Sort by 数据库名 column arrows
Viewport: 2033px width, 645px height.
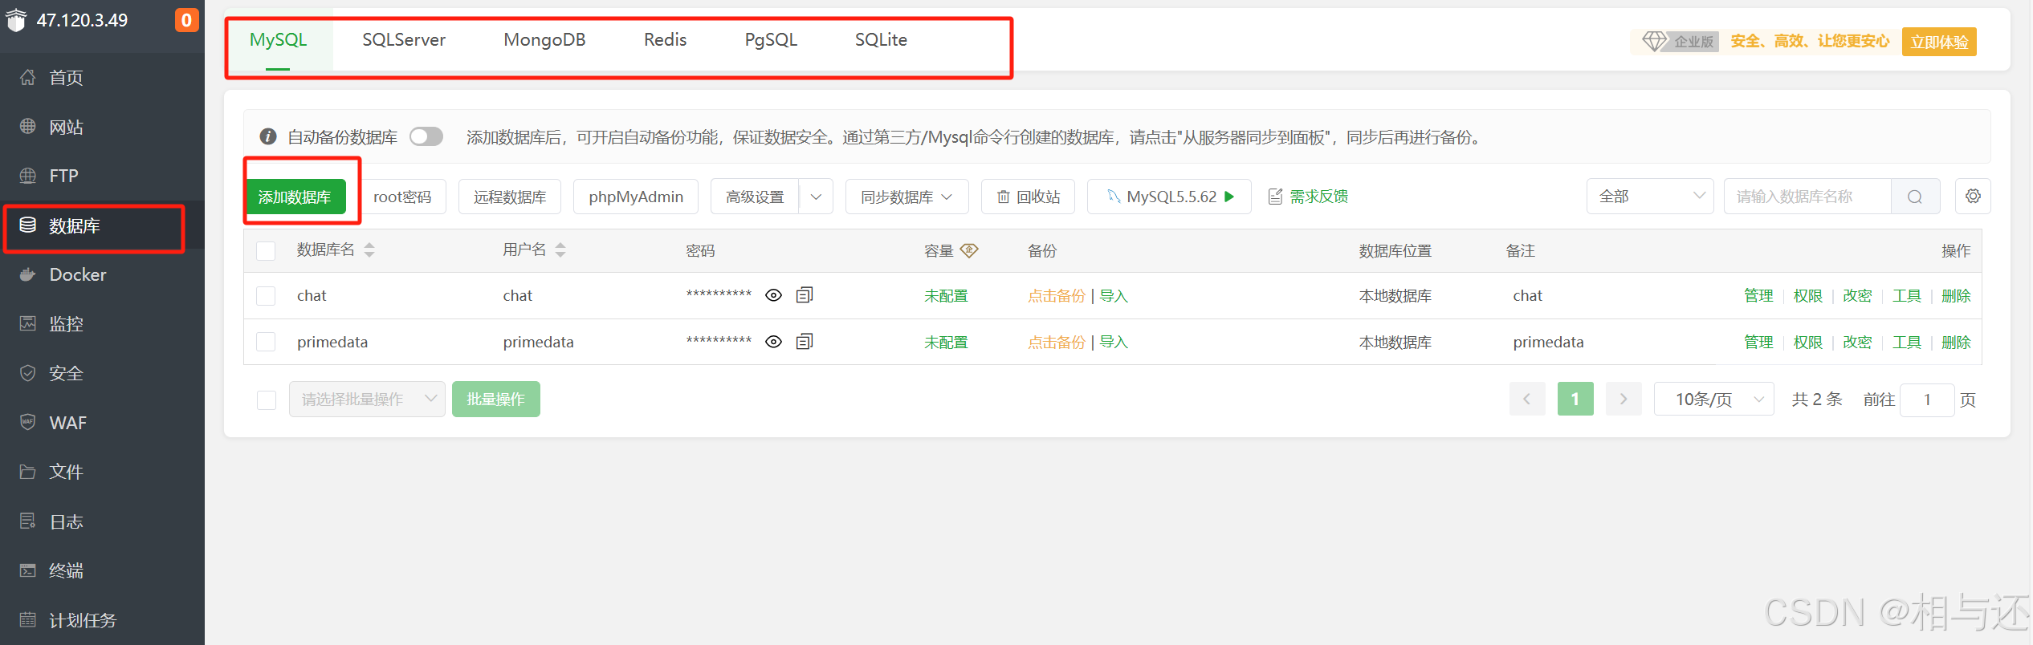pyautogui.click(x=369, y=250)
